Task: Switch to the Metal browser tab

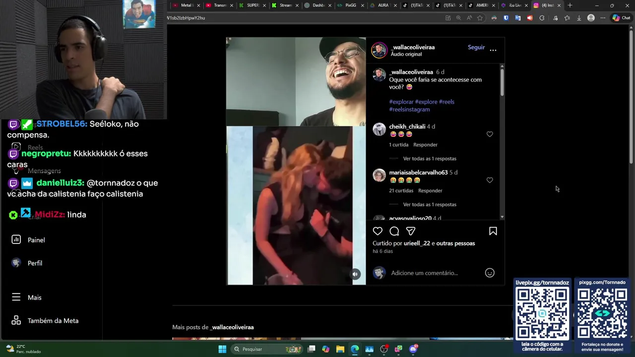Action: coord(186,5)
